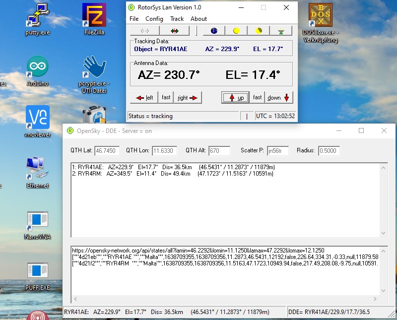Raise antenna with the up button
Screen dimensions: 397x320
click(235, 98)
